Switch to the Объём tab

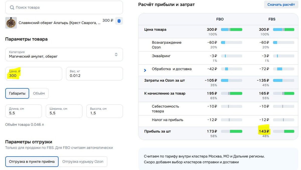pyautogui.click(x=39, y=93)
